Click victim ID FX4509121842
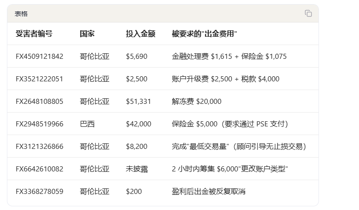359x210 pixels. [40, 57]
